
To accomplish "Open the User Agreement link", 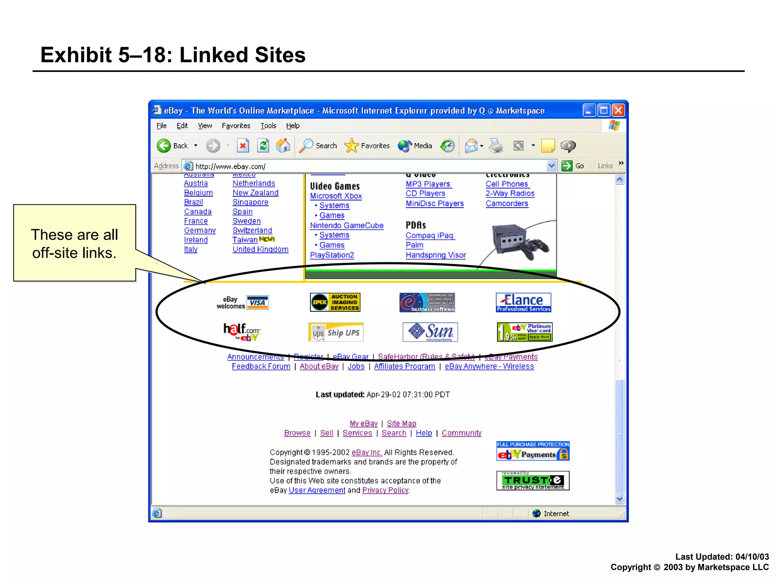I will pyautogui.click(x=317, y=490).
